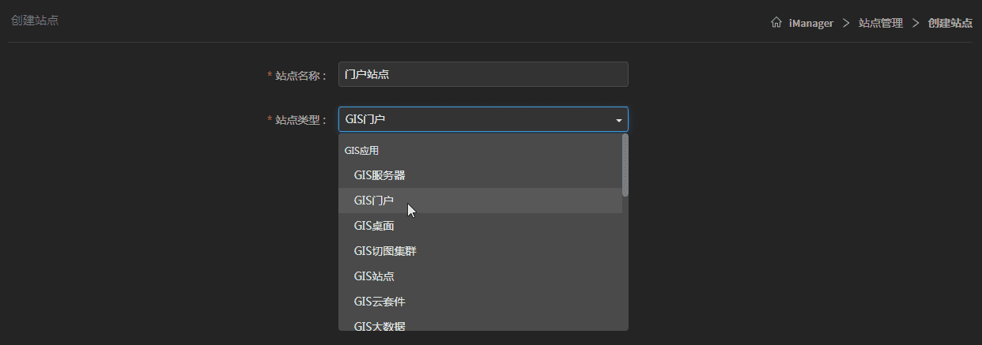
Task: Go to 站点管理 in the breadcrumb
Action: [x=880, y=23]
